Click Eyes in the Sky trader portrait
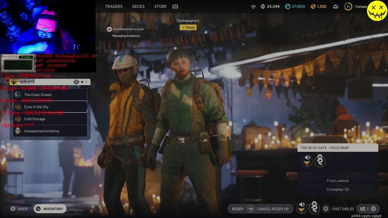This screenshot has width=388, height=218. pos(18,107)
